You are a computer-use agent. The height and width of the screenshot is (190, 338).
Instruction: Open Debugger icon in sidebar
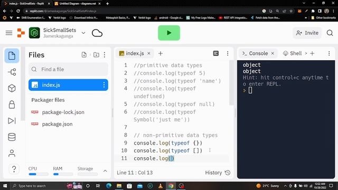(x=12, y=121)
